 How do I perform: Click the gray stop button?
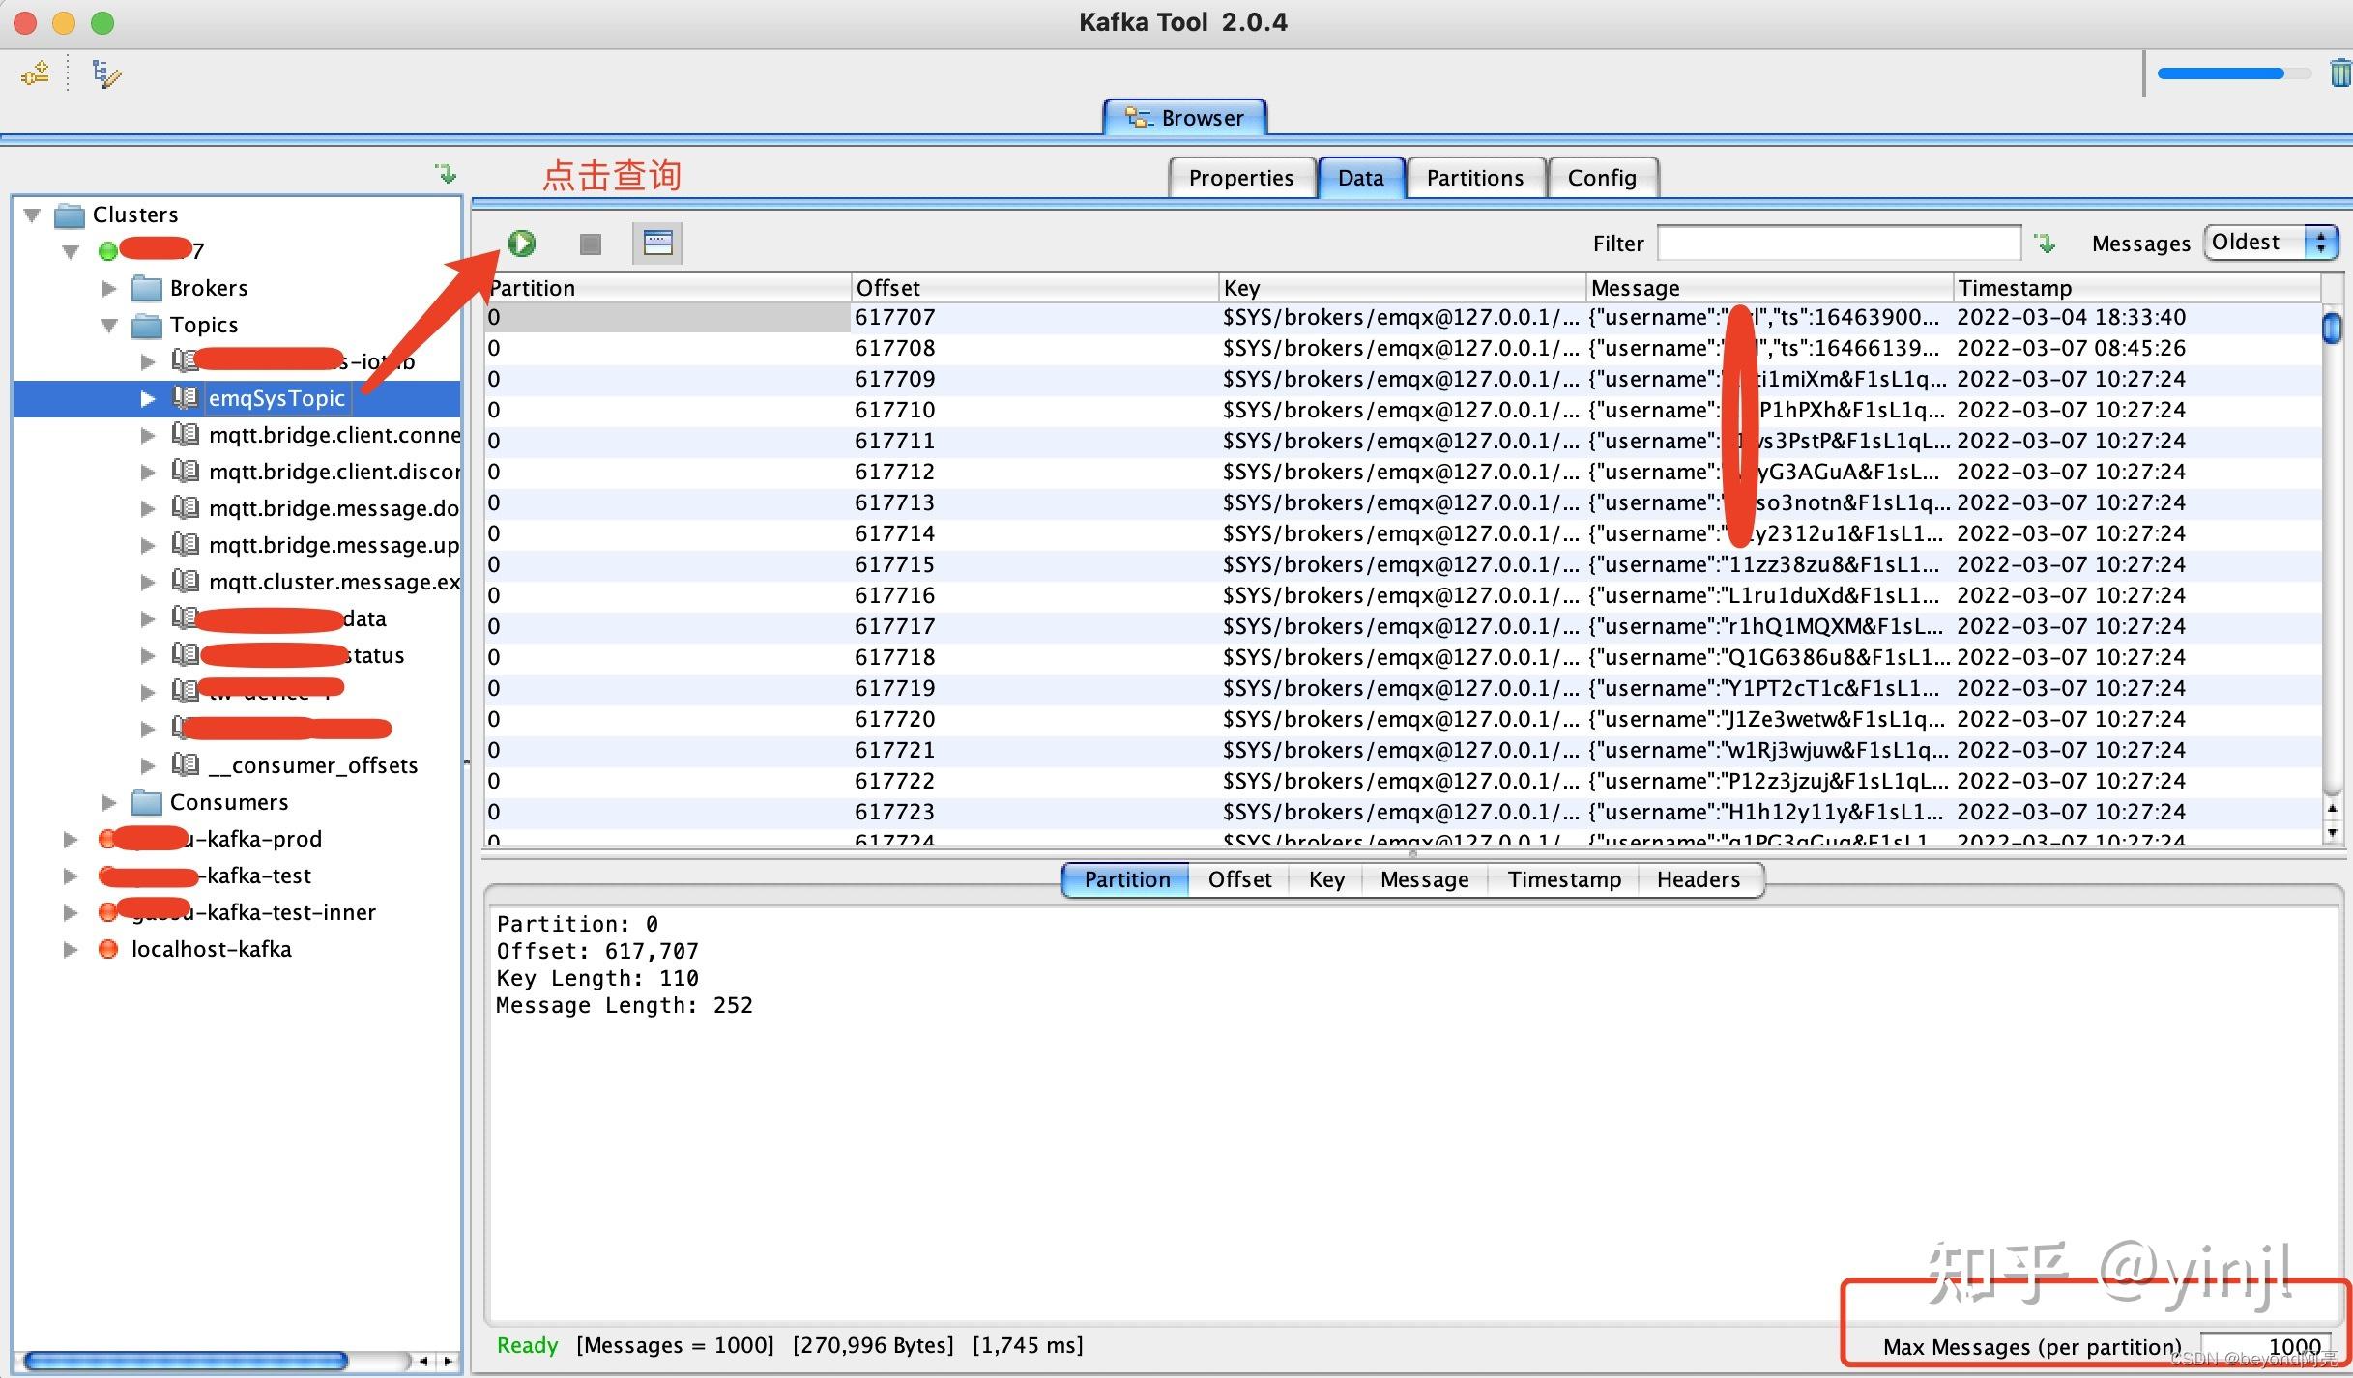(x=590, y=244)
